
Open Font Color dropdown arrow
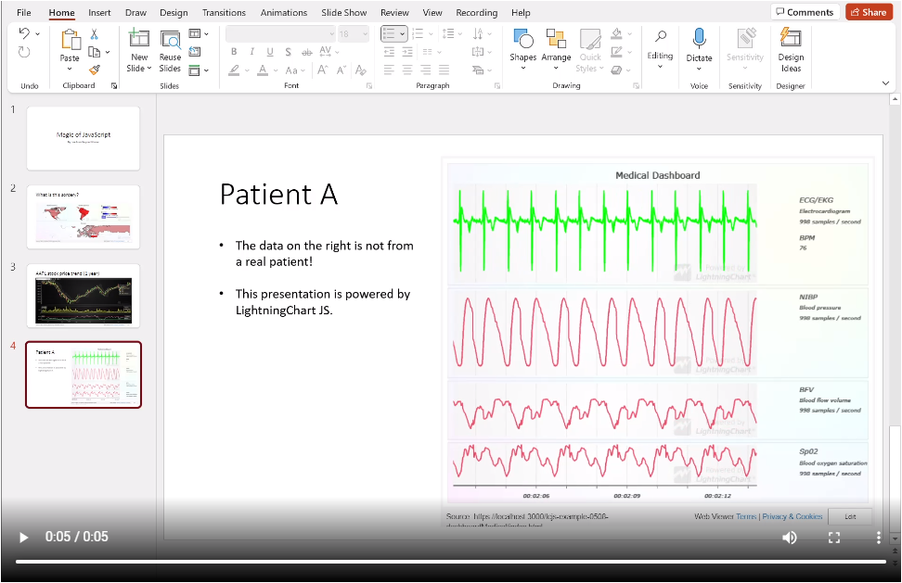[x=276, y=70]
